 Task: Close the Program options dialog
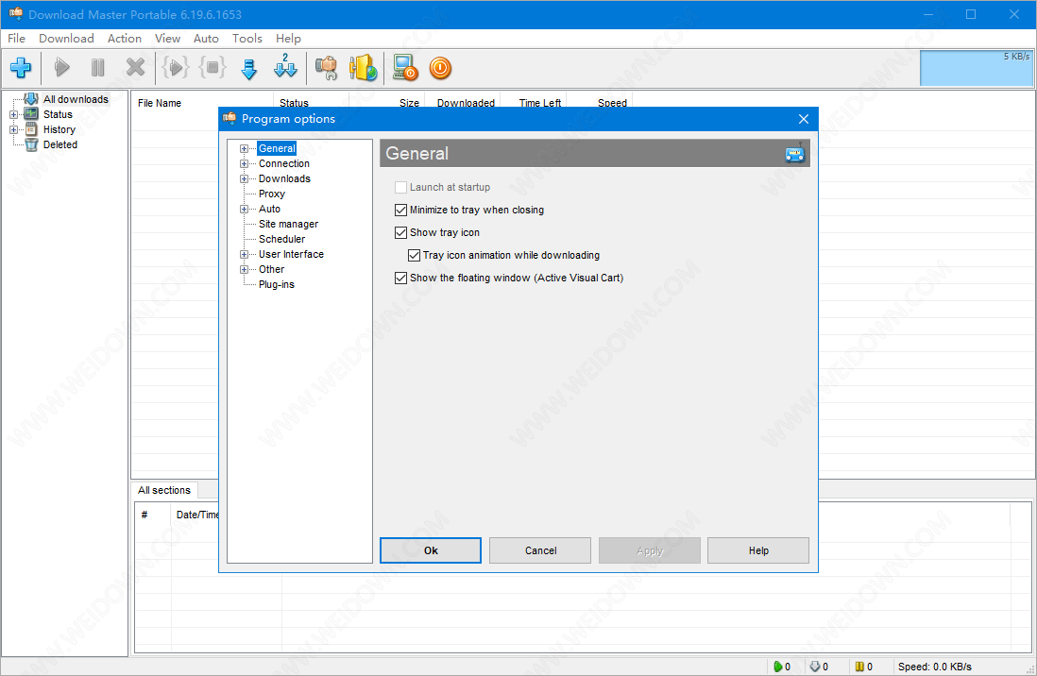(x=804, y=119)
